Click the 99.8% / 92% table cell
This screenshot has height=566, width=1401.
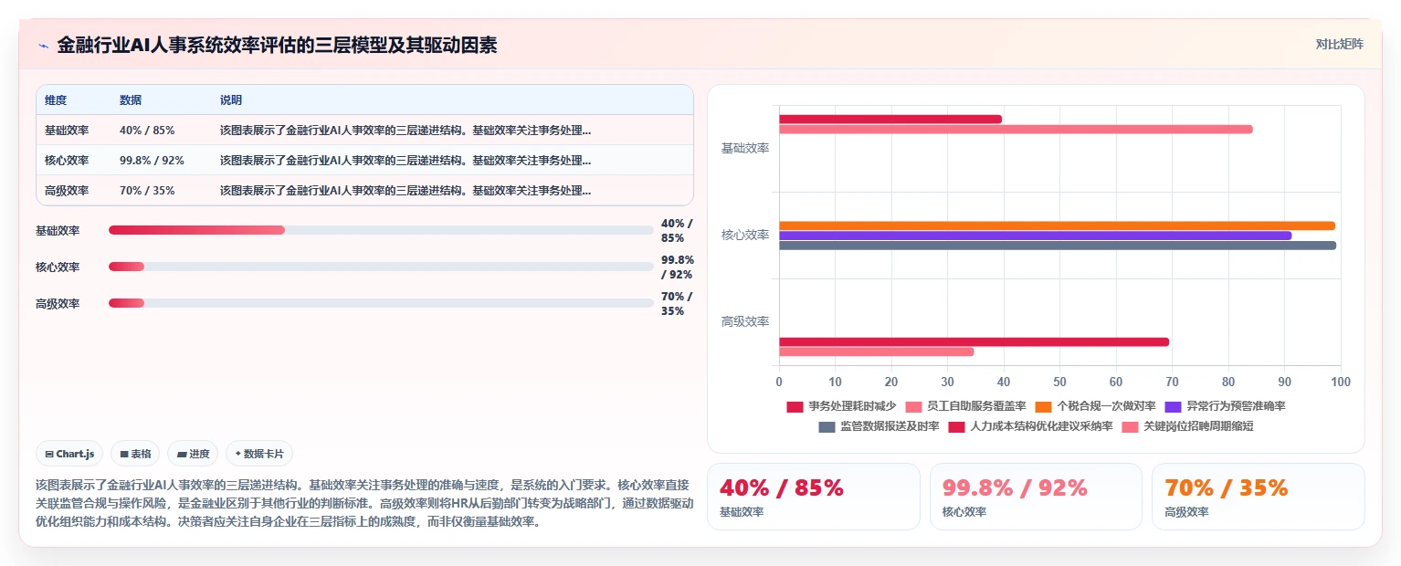[x=152, y=161]
